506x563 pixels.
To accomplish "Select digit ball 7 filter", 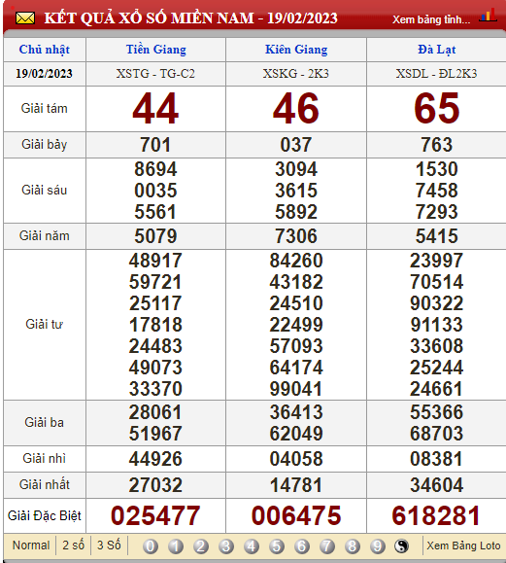I will click(x=327, y=546).
